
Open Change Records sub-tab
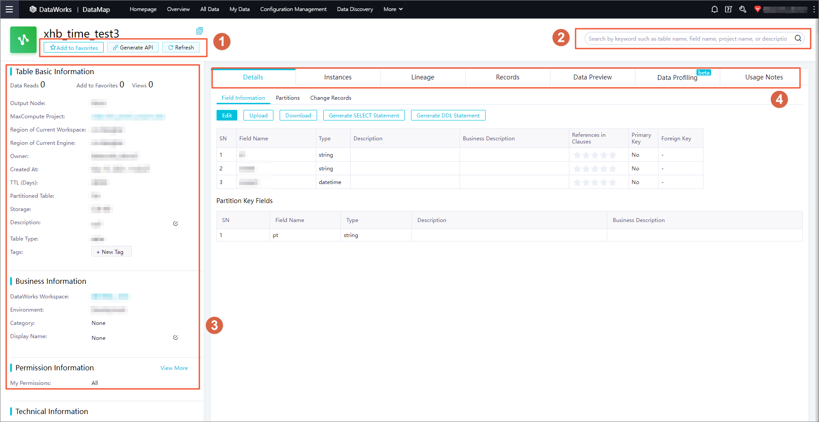coord(331,98)
